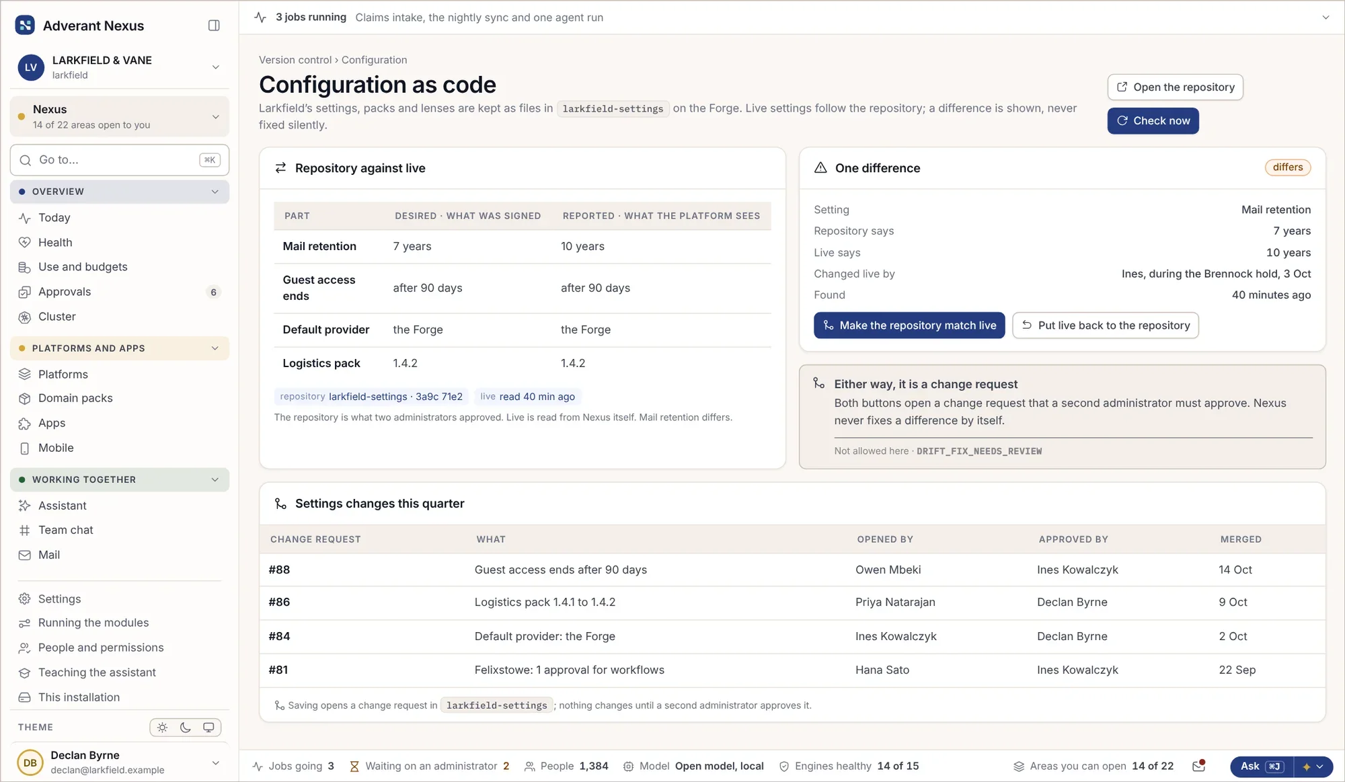Click the Running the modules icon

pos(25,623)
